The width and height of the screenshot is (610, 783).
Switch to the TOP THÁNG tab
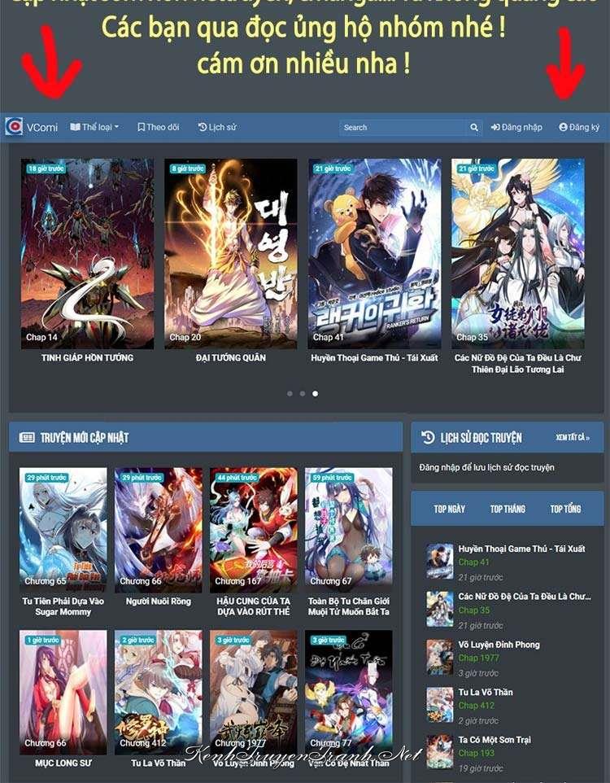point(508,509)
